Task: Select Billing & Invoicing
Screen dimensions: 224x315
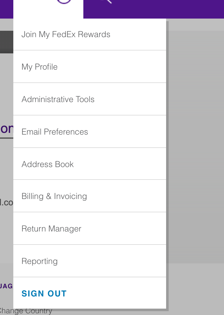Action: tap(54, 196)
